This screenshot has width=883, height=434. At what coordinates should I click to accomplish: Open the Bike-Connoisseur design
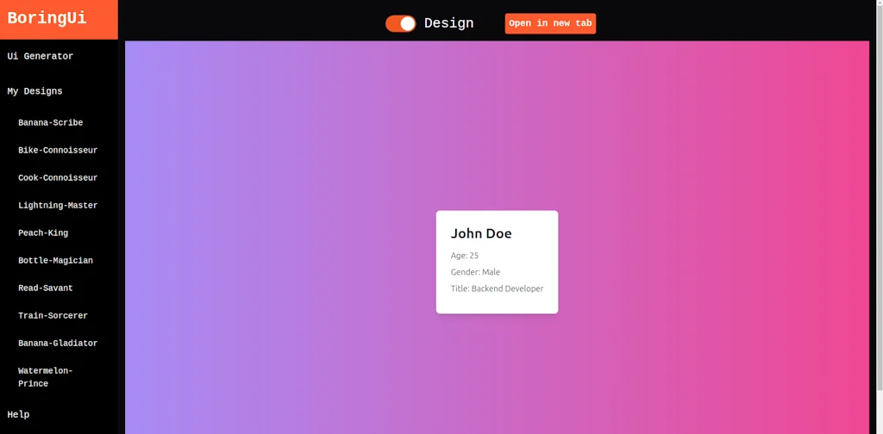tap(58, 151)
